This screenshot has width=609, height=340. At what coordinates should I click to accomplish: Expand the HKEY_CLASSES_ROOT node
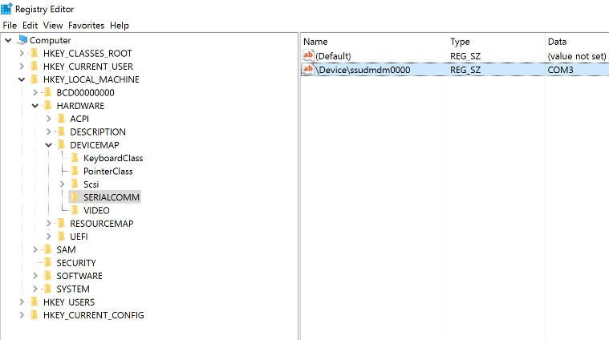(x=22, y=54)
